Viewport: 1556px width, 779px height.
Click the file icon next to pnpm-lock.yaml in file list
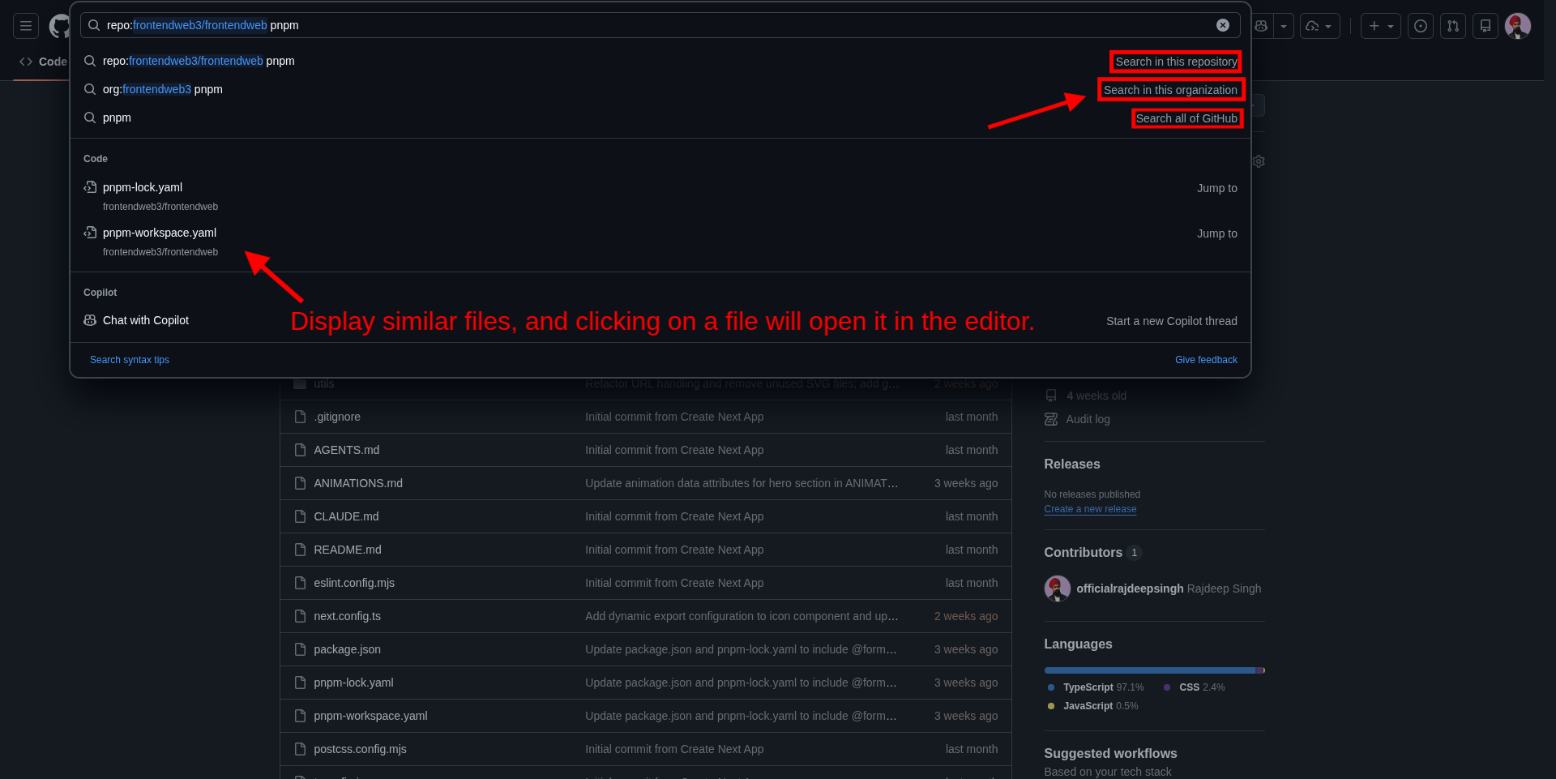click(x=300, y=683)
